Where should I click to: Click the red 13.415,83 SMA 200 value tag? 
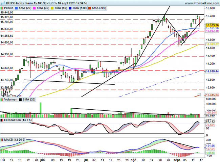pos(212,95)
